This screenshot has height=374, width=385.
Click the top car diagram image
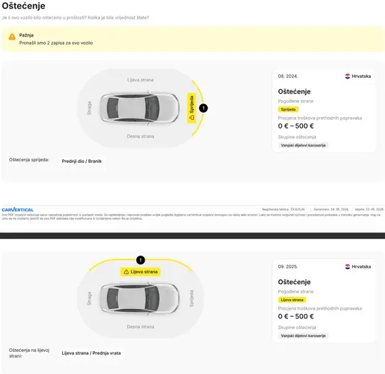point(140,108)
